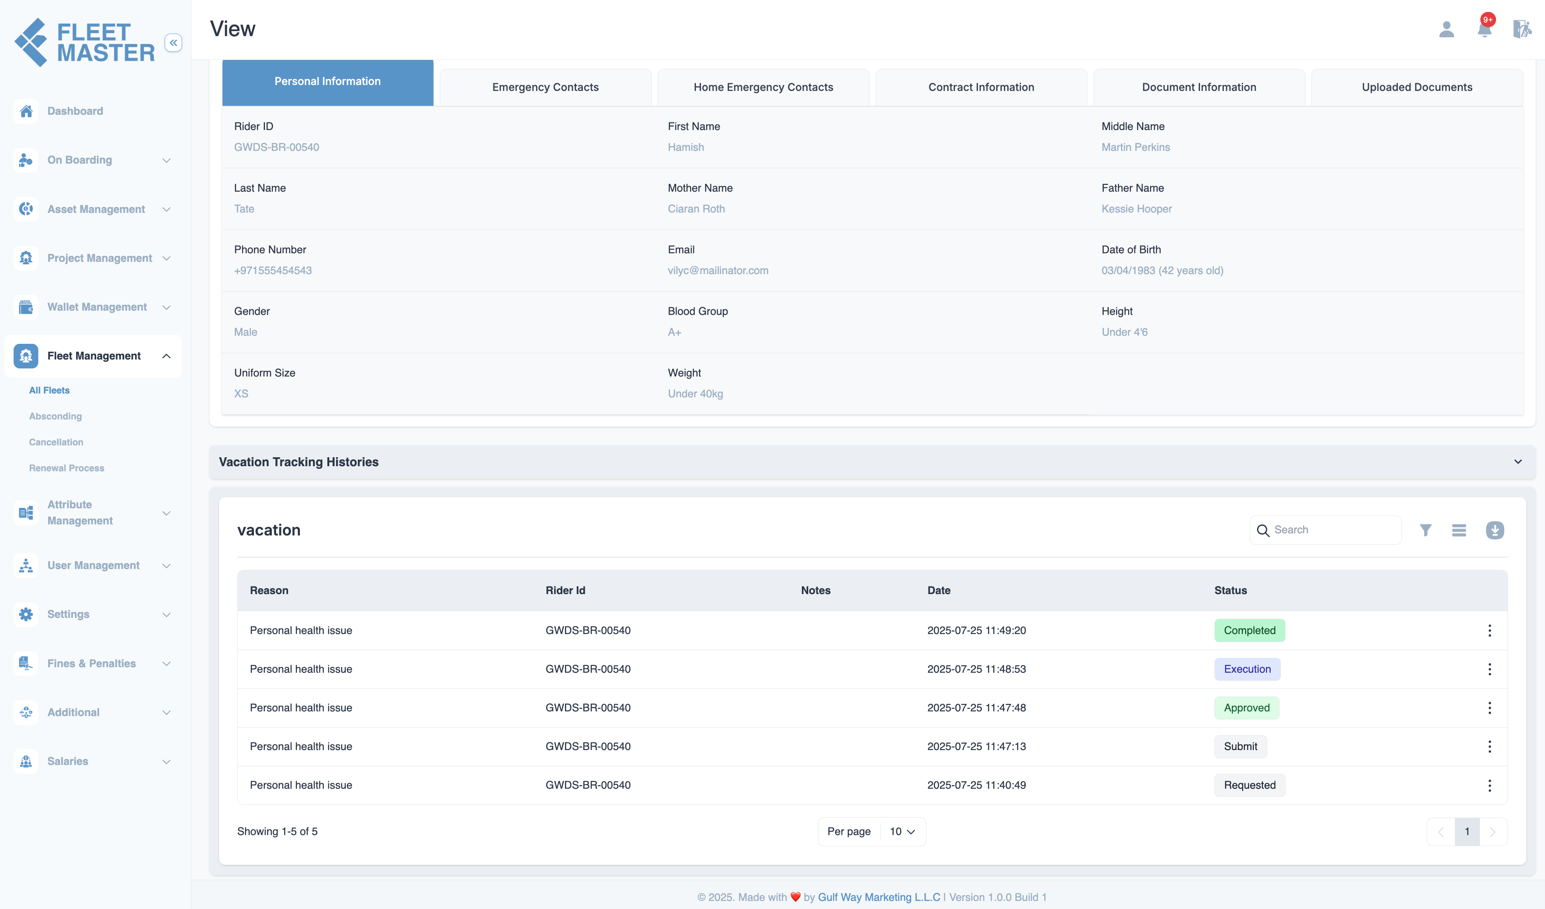Click the Salaries sidebar icon
1545x909 pixels.
pos(26,762)
